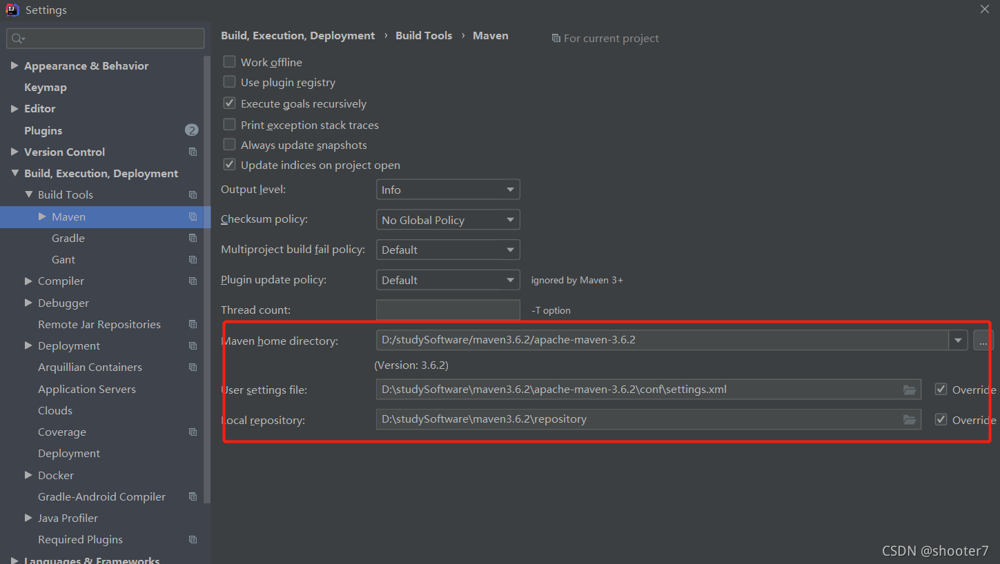1000x564 pixels.
Task: Click project-level icon beside Gradle-Android Compiler
Action: coord(193,496)
